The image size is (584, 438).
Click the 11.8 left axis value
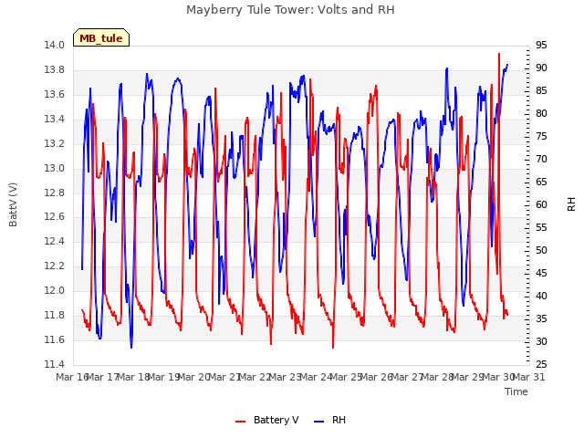tap(54, 315)
